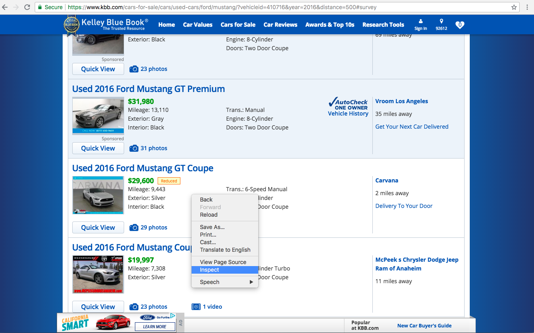
Task: Click the gray Mustang GT Premium thumbnail
Action: (98, 116)
